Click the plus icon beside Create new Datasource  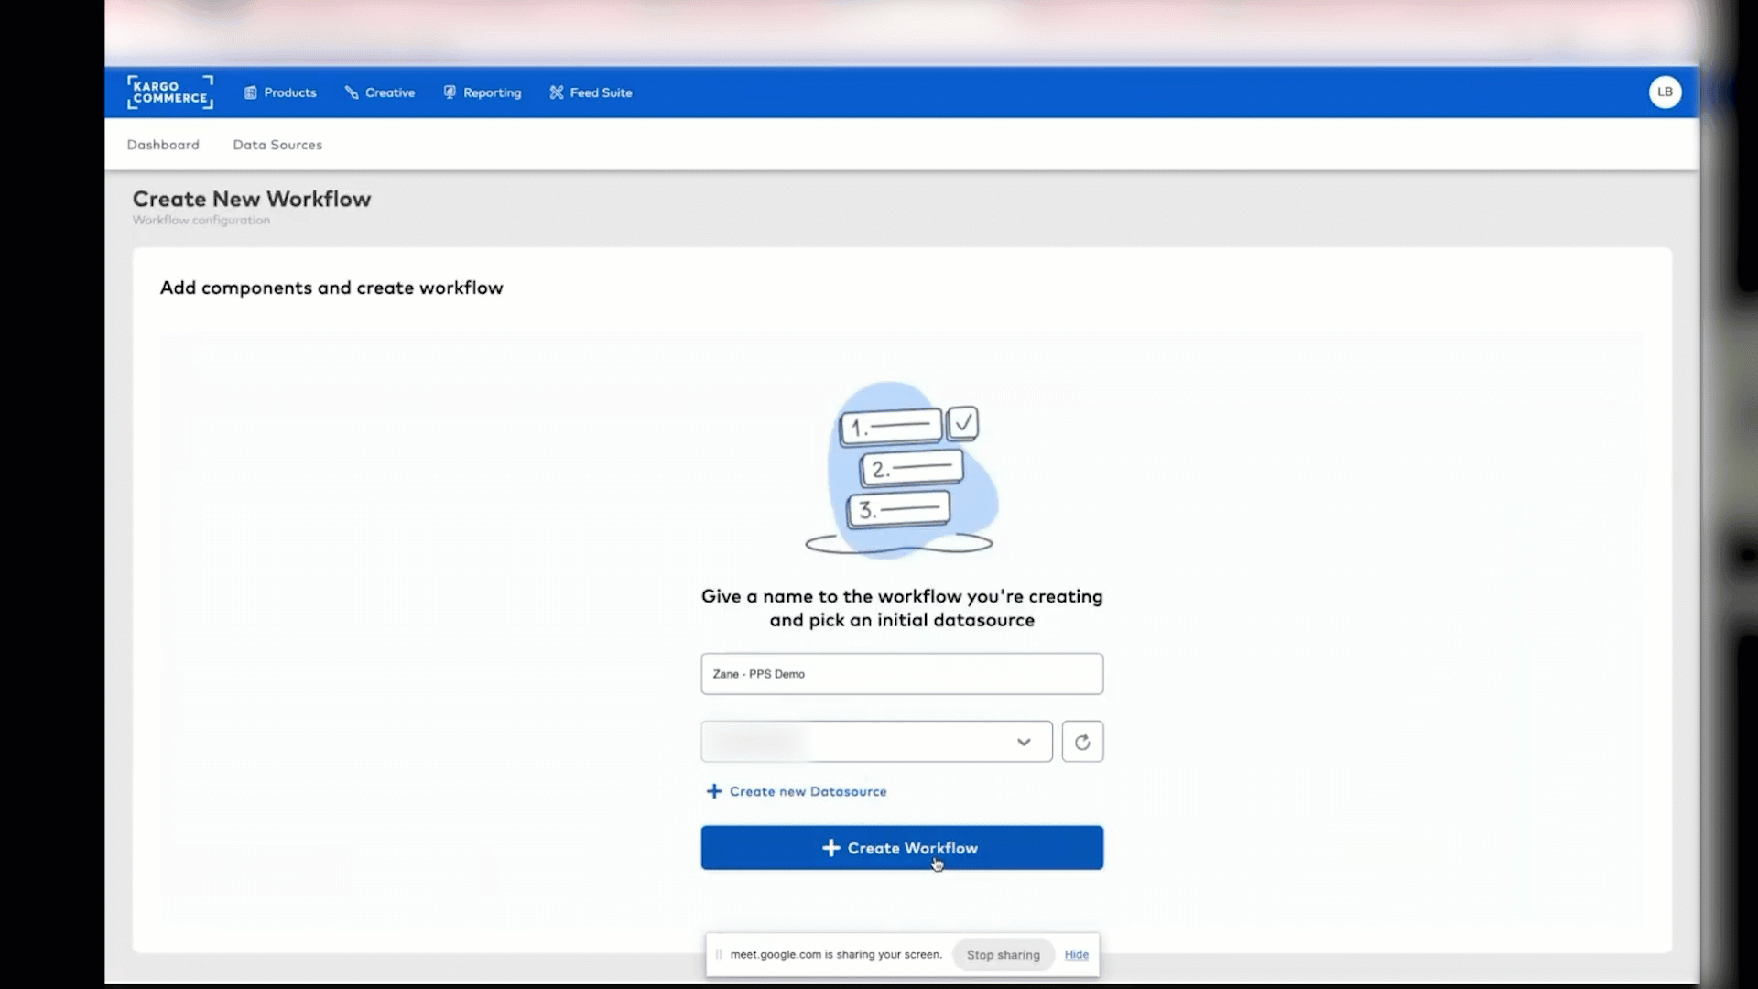coord(714,791)
